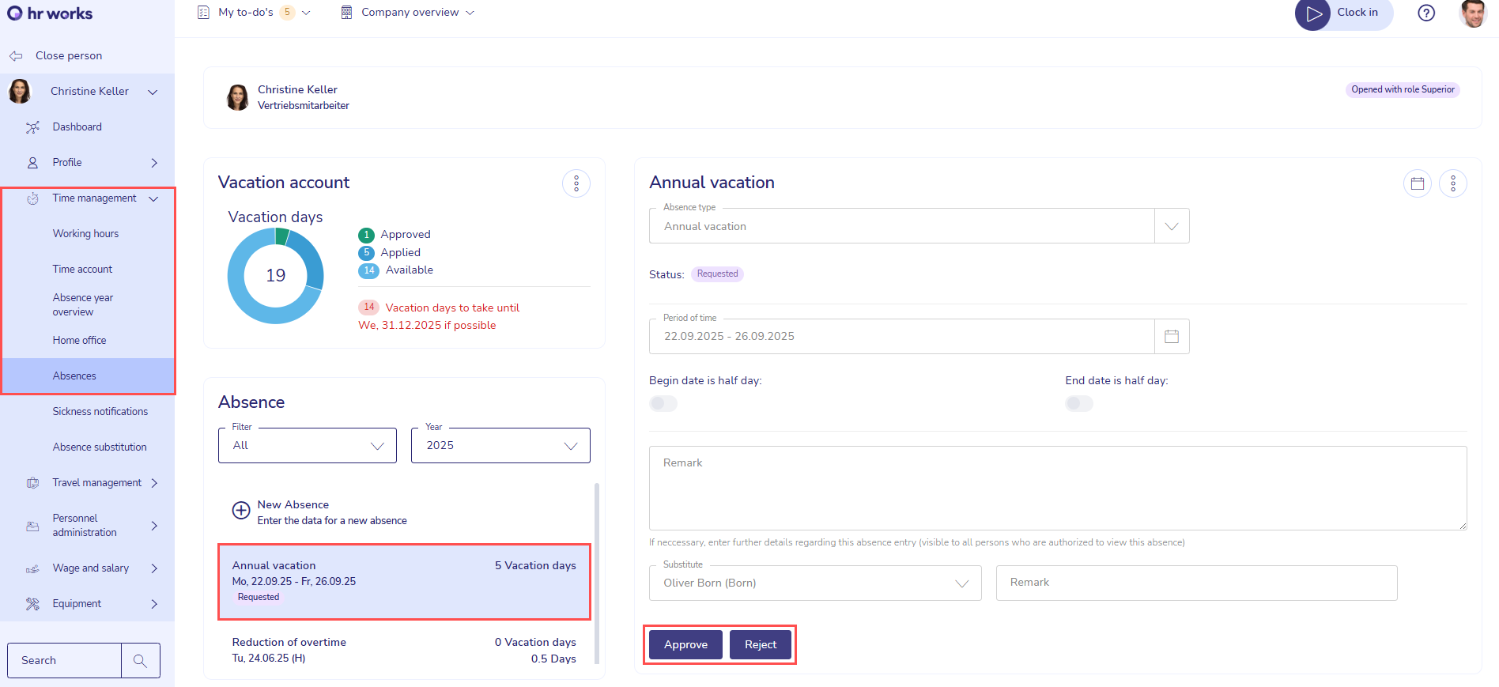This screenshot has height=687, width=1499.
Task: Expand the Absence type dropdown
Action: tap(1171, 227)
